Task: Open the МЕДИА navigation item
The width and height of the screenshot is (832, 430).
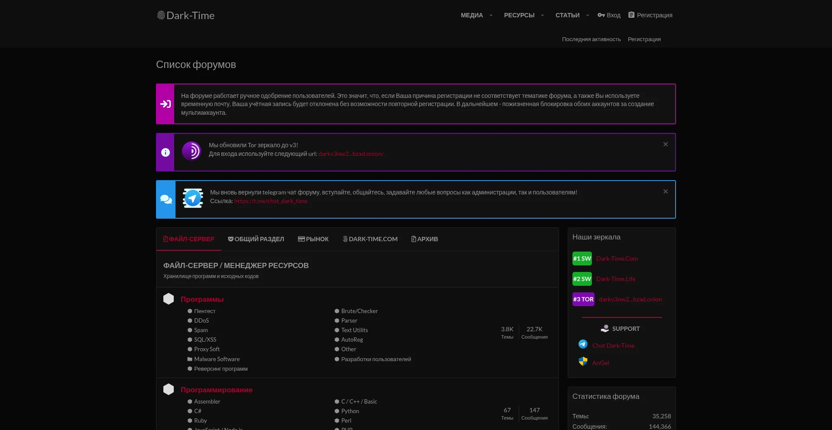Action: pos(471,15)
